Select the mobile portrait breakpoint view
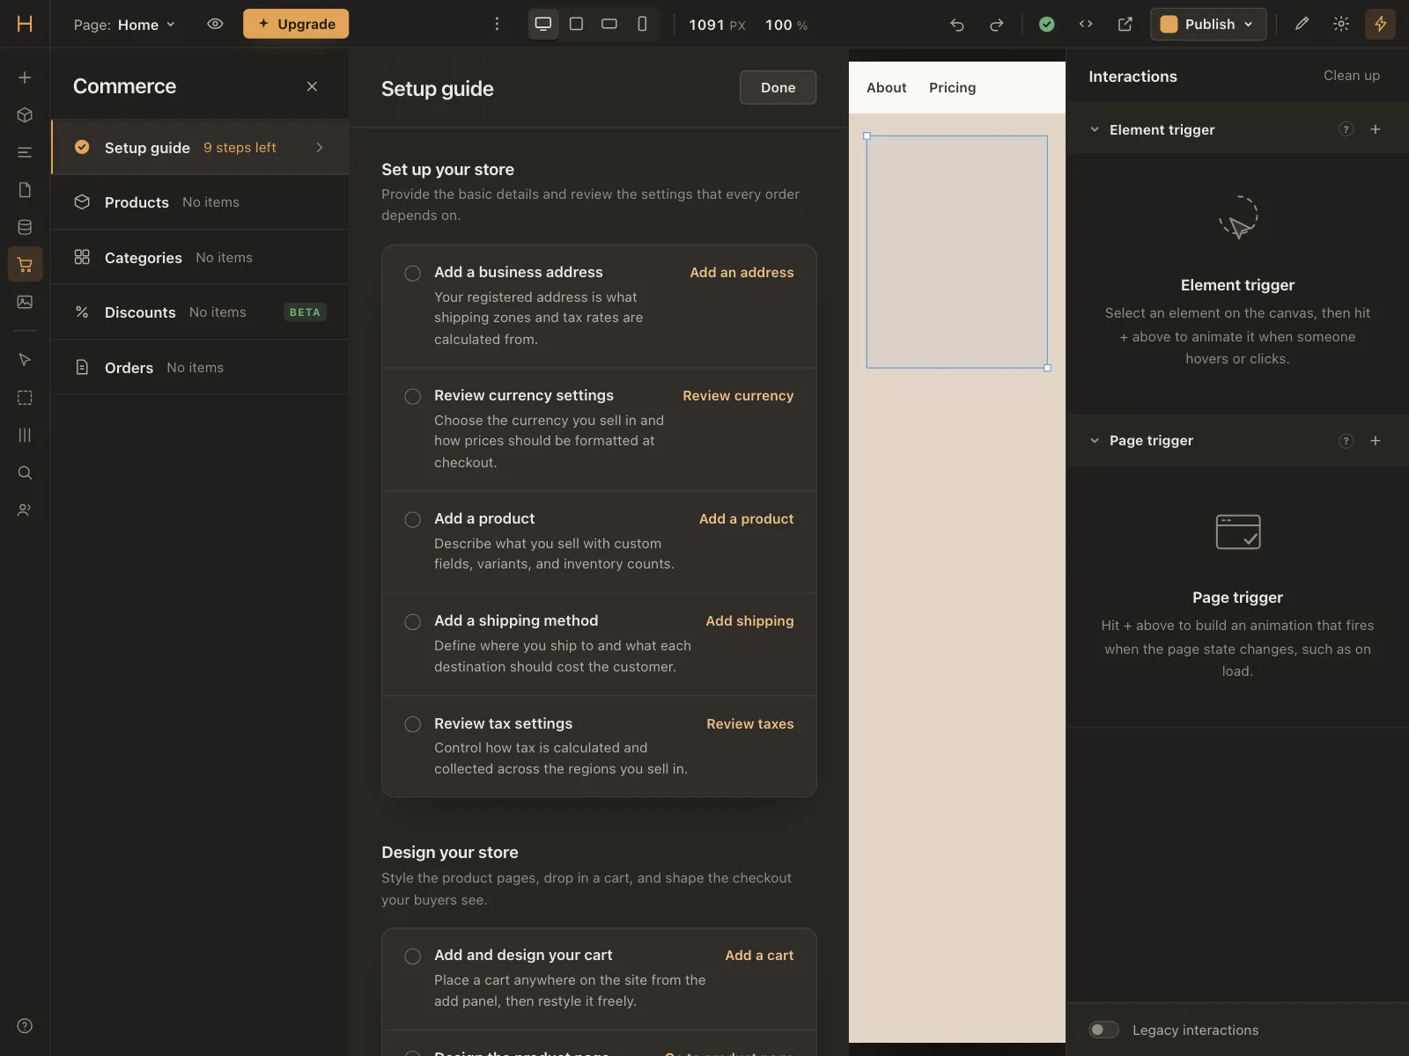Viewport: 1409px width, 1056px height. coord(642,24)
